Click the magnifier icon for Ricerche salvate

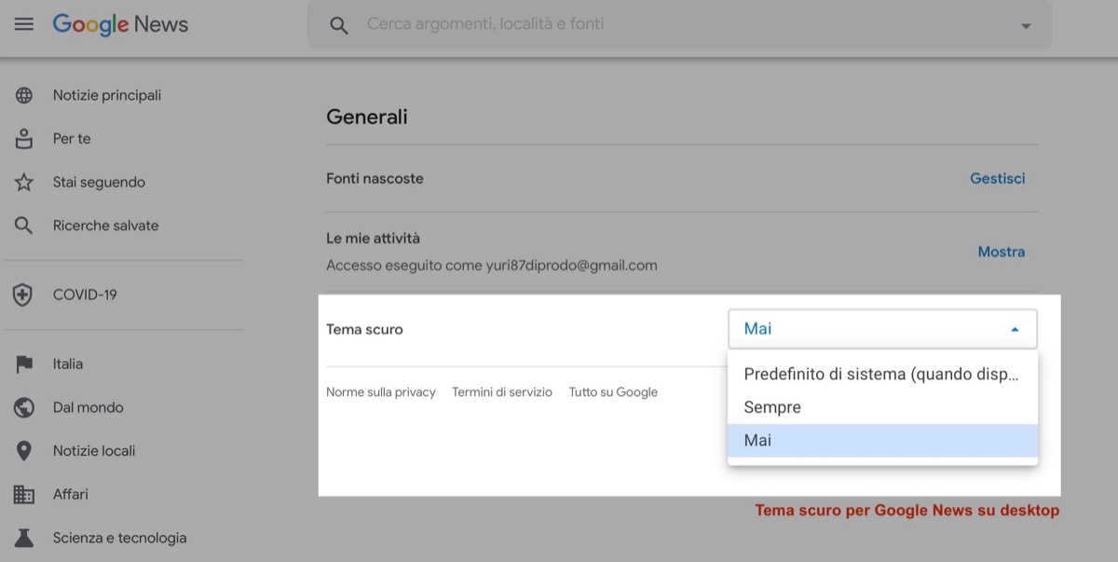(22, 225)
